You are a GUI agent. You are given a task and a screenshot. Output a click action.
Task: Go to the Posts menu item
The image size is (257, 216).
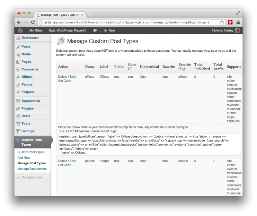point(26,47)
